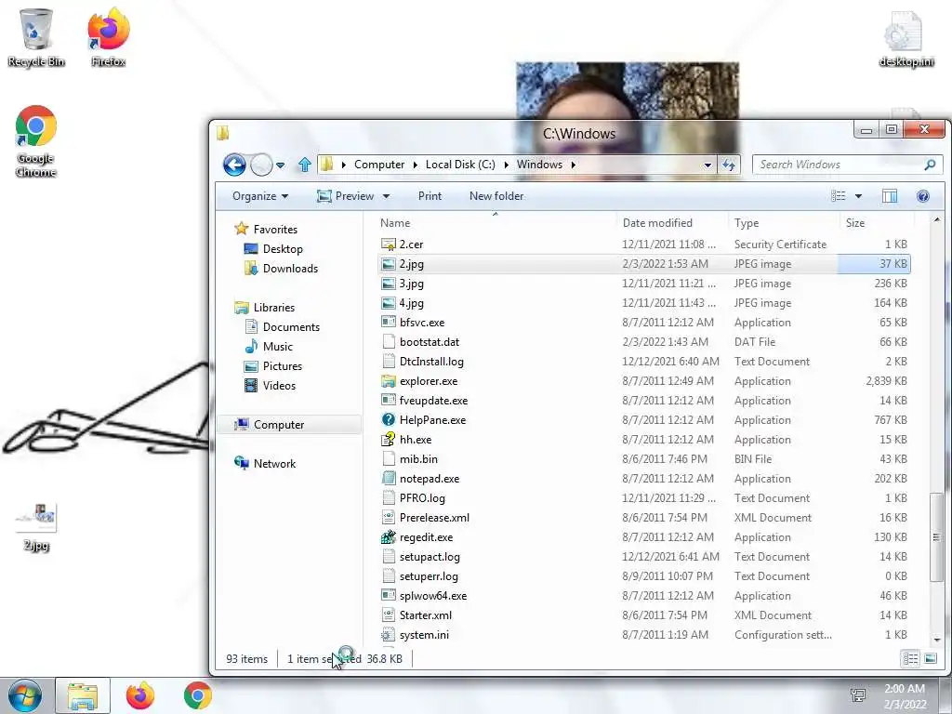
Task: Go back using the Explorer Back arrow
Action: click(x=234, y=165)
